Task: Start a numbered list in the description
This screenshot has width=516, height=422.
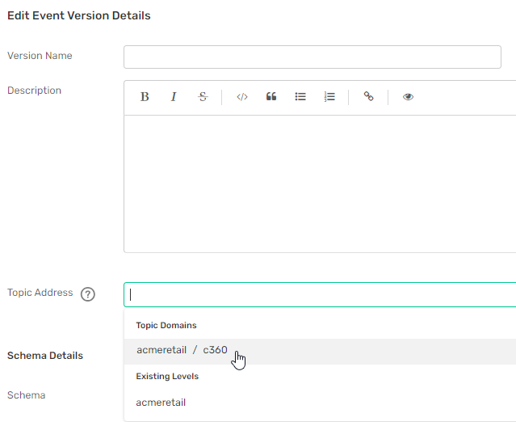Action: (329, 97)
